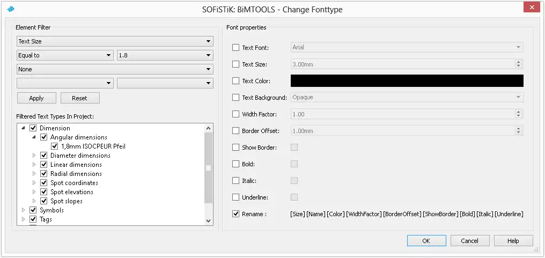Enable the Bold property checkbox

tap(236, 164)
